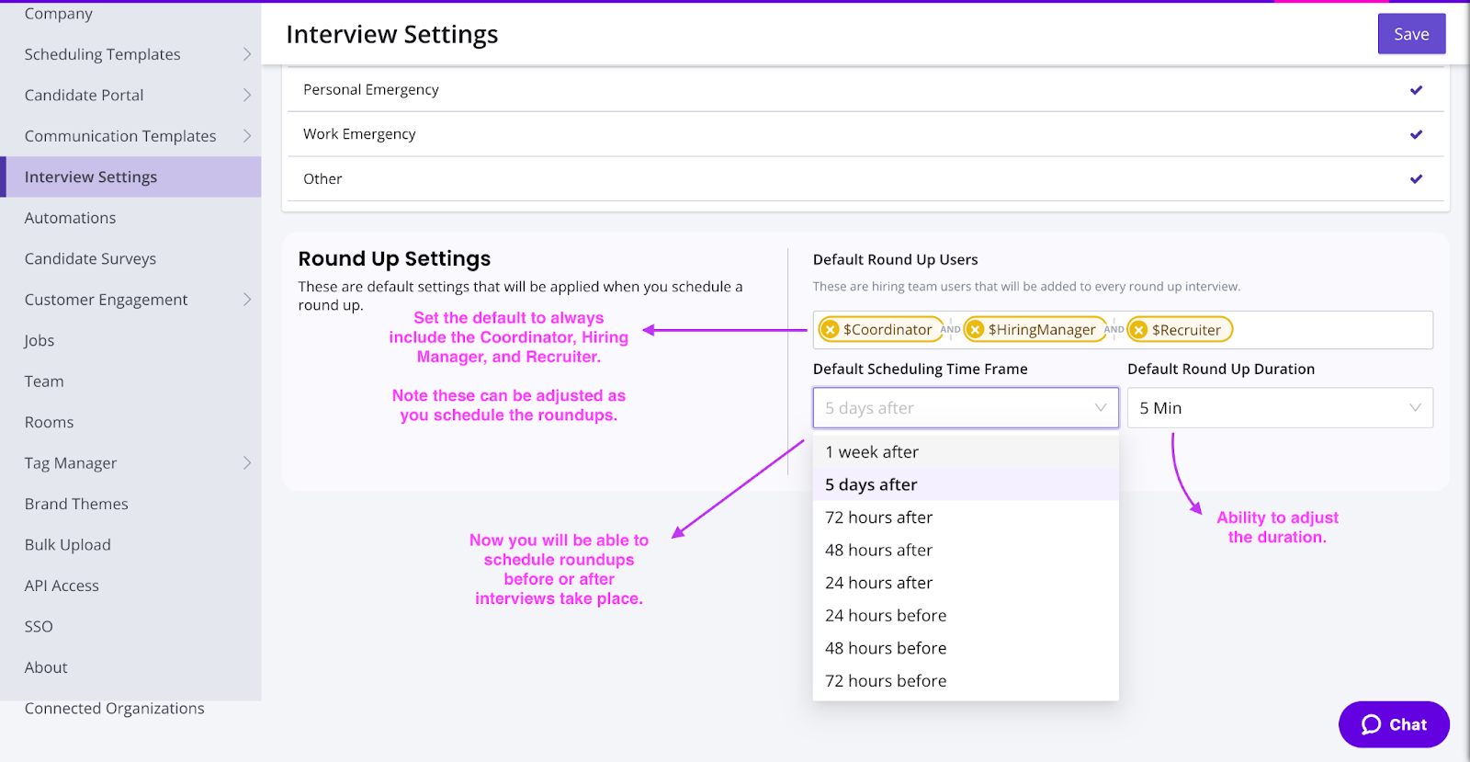The width and height of the screenshot is (1470, 762).
Task: Toggle the Personal Emergency checkmark
Action: (x=1416, y=90)
